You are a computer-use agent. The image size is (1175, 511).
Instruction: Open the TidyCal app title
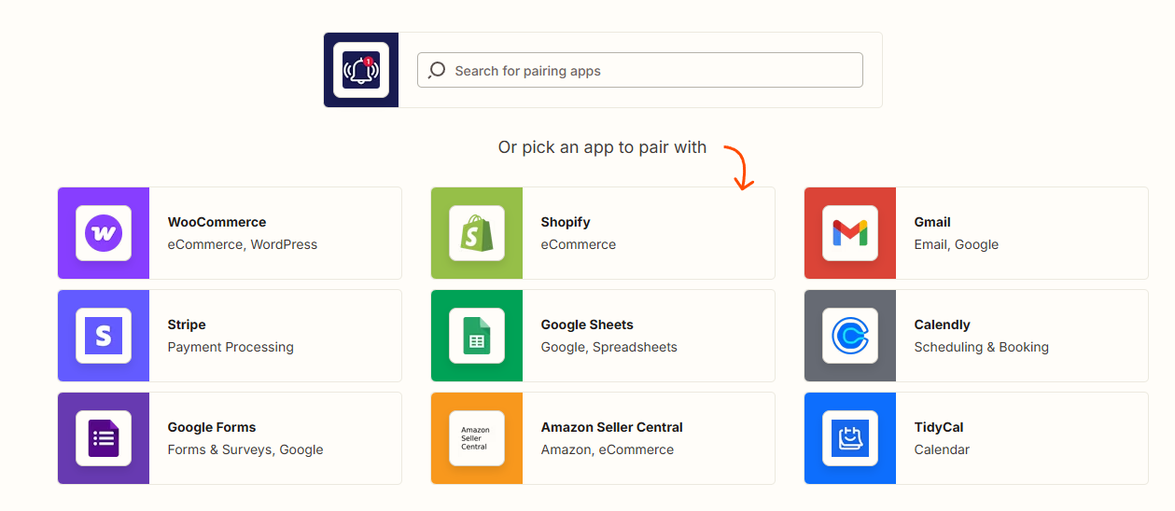click(x=939, y=427)
